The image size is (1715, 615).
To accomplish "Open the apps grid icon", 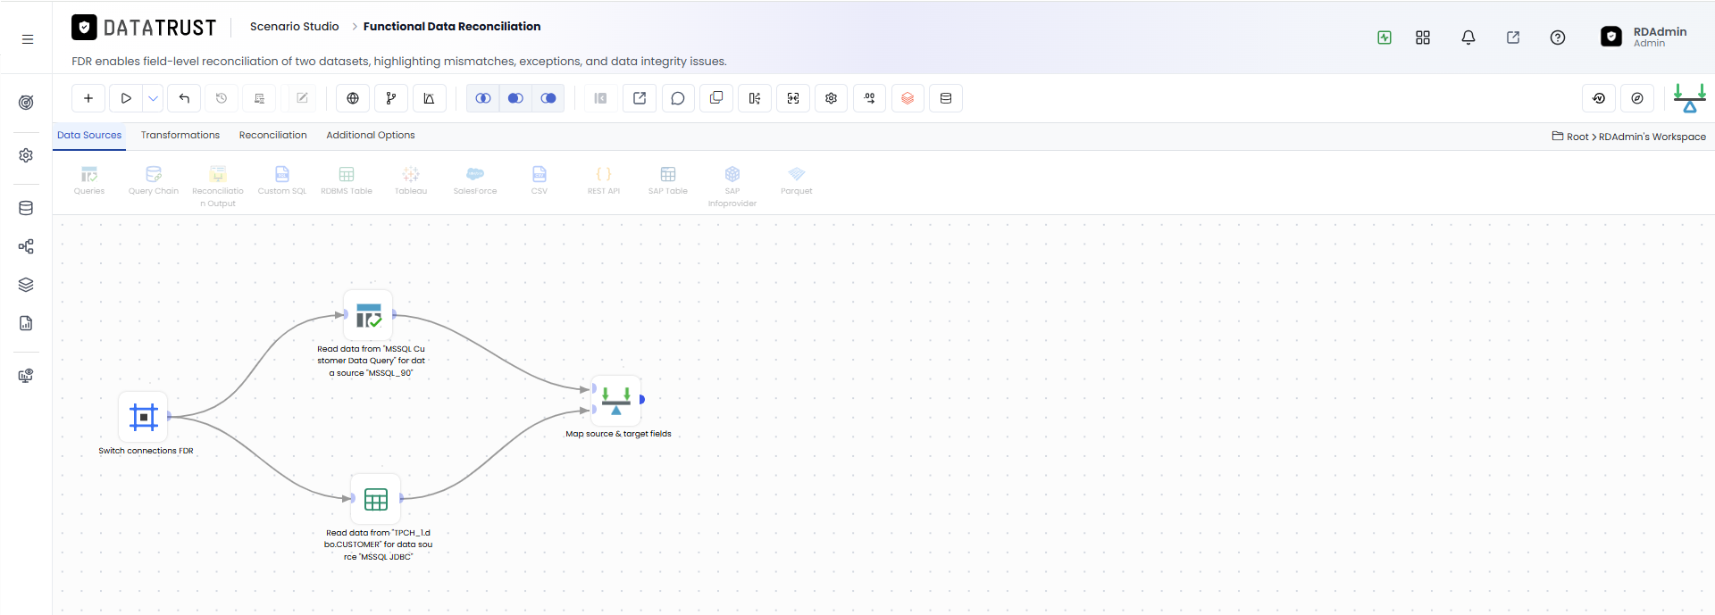I will click(1423, 37).
